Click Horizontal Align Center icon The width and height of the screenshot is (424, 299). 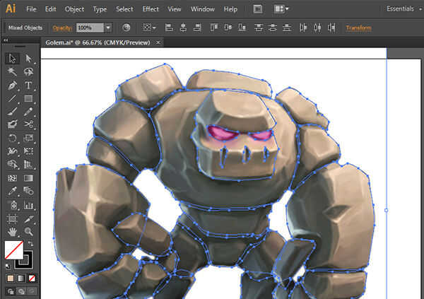pyautogui.click(x=183, y=28)
